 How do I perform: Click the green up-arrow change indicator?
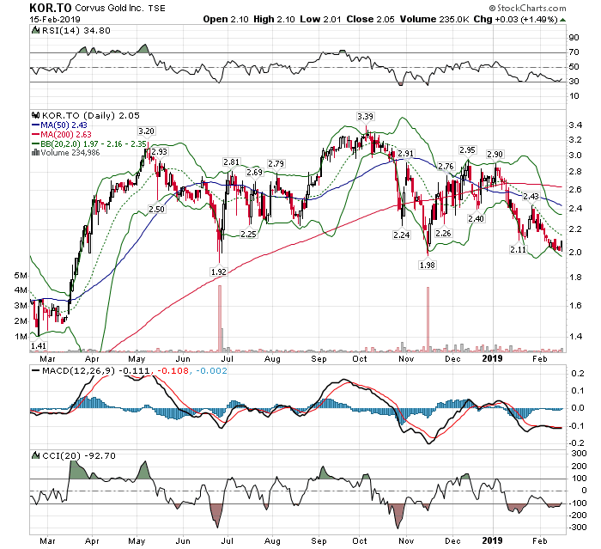point(562,20)
